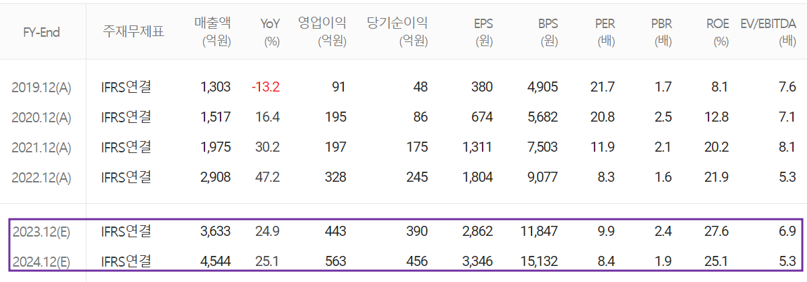Select the 27.6 ROE value
Viewport: 807px width, 282px height.
717,231
